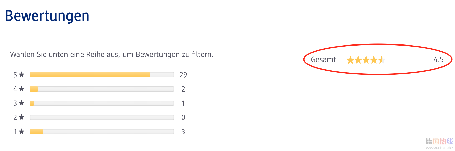Viewport: 455px width, 151px height.
Task: Click the count 29 for five stars
Action: (x=183, y=75)
